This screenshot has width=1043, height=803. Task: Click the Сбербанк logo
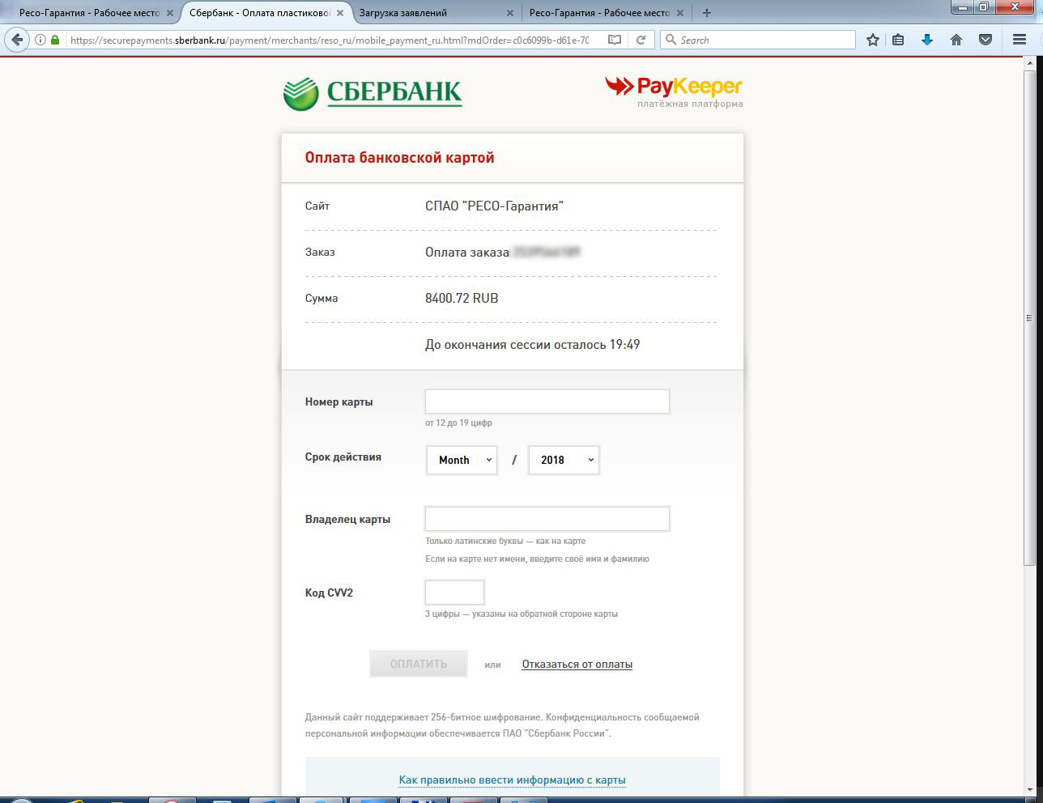tap(372, 93)
